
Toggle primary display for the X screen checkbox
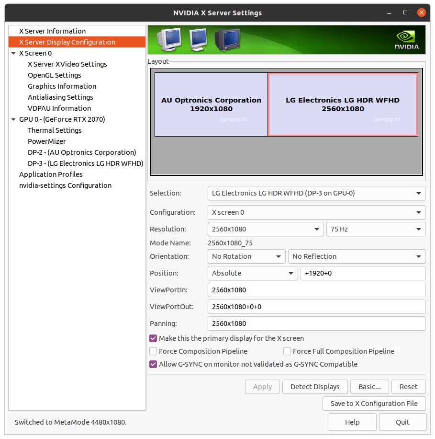[x=153, y=338]
